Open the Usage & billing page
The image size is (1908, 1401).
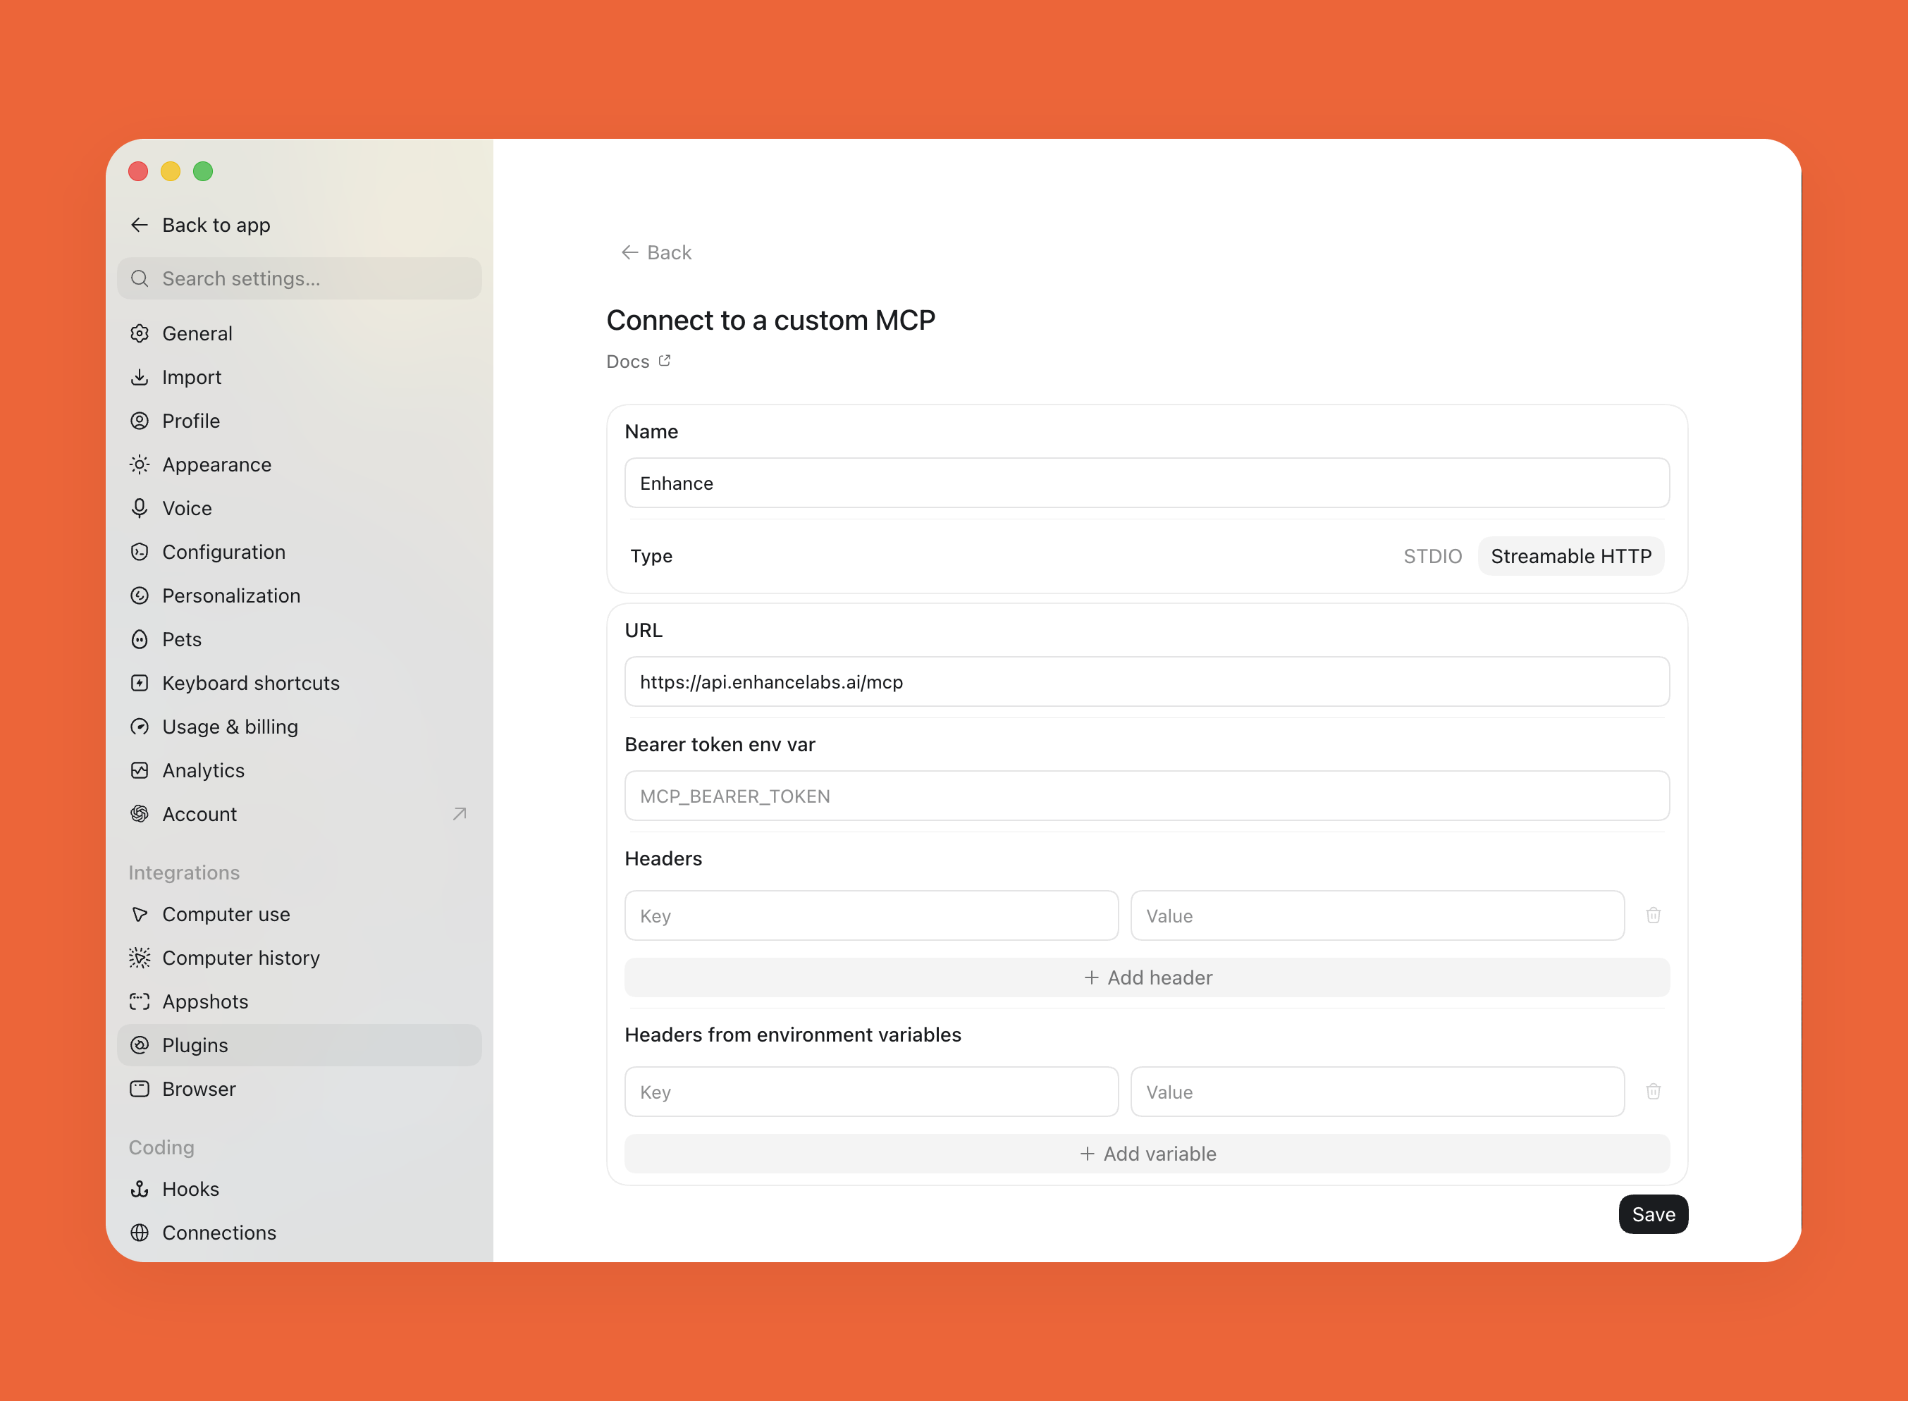(300, 727)
